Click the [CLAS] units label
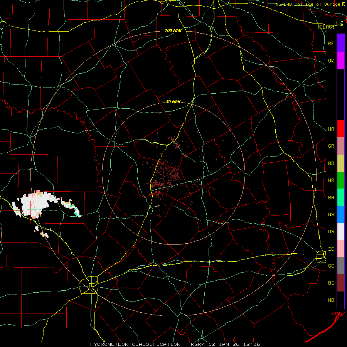 click(x=326, y=27)
